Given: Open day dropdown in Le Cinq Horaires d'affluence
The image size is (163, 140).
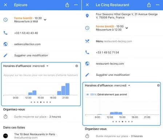Looking at the screenshot, I should point(129,85).
